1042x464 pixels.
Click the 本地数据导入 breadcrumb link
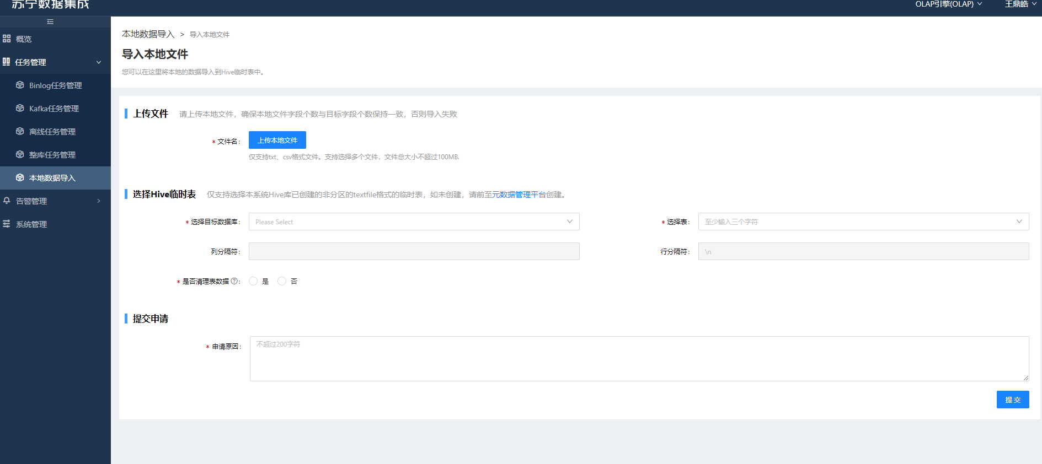148,34
